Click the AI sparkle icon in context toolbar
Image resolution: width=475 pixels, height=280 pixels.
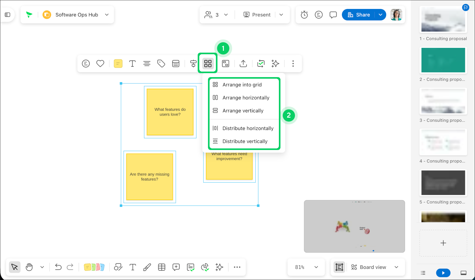[275, 63]
